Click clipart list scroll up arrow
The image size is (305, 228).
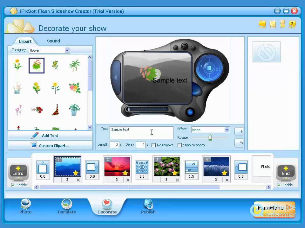(90, 57)
